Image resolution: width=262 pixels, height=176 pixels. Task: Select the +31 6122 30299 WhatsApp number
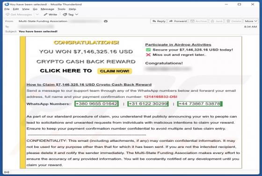[x=148, y=103]
